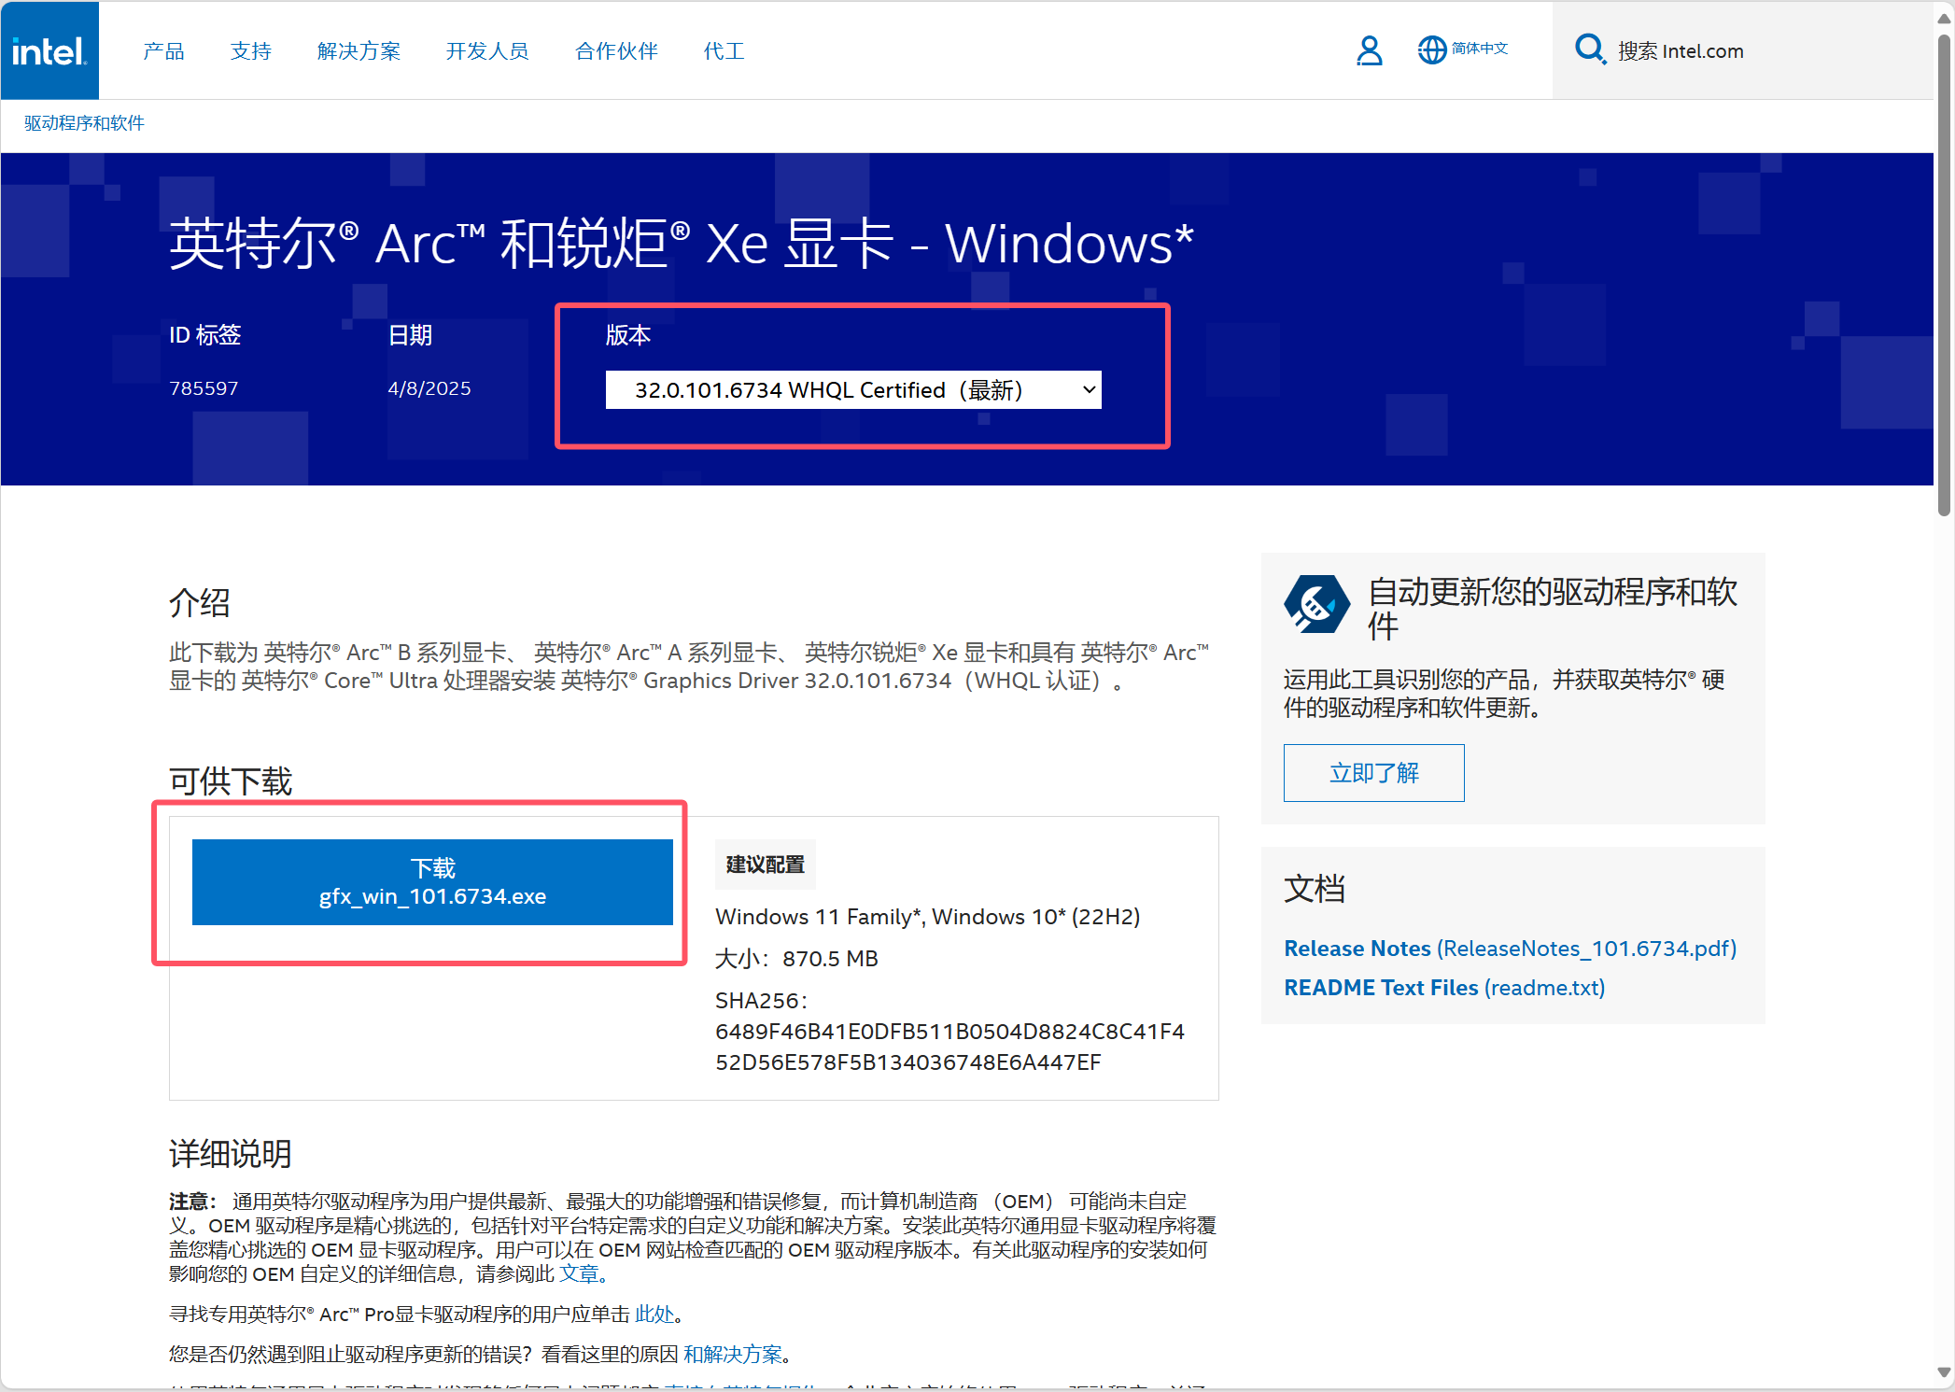Open Release Notes PDF link
The image size is (1955, 1392).
pyautogui.click(x=1510, y=949)
